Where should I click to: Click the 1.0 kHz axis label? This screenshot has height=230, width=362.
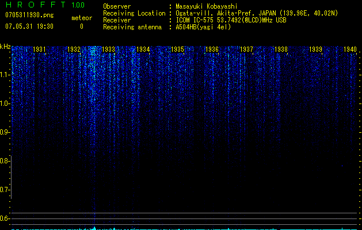click(5, 103)
